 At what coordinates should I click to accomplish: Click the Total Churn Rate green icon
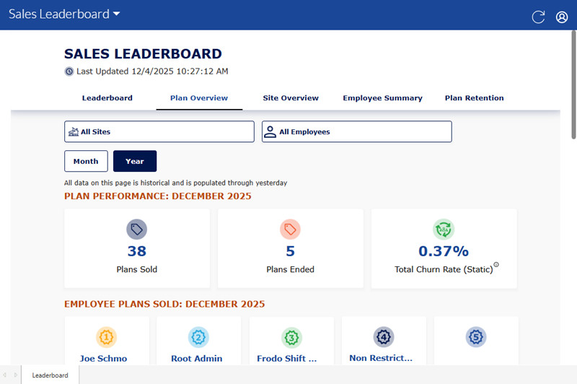point(444,230)
